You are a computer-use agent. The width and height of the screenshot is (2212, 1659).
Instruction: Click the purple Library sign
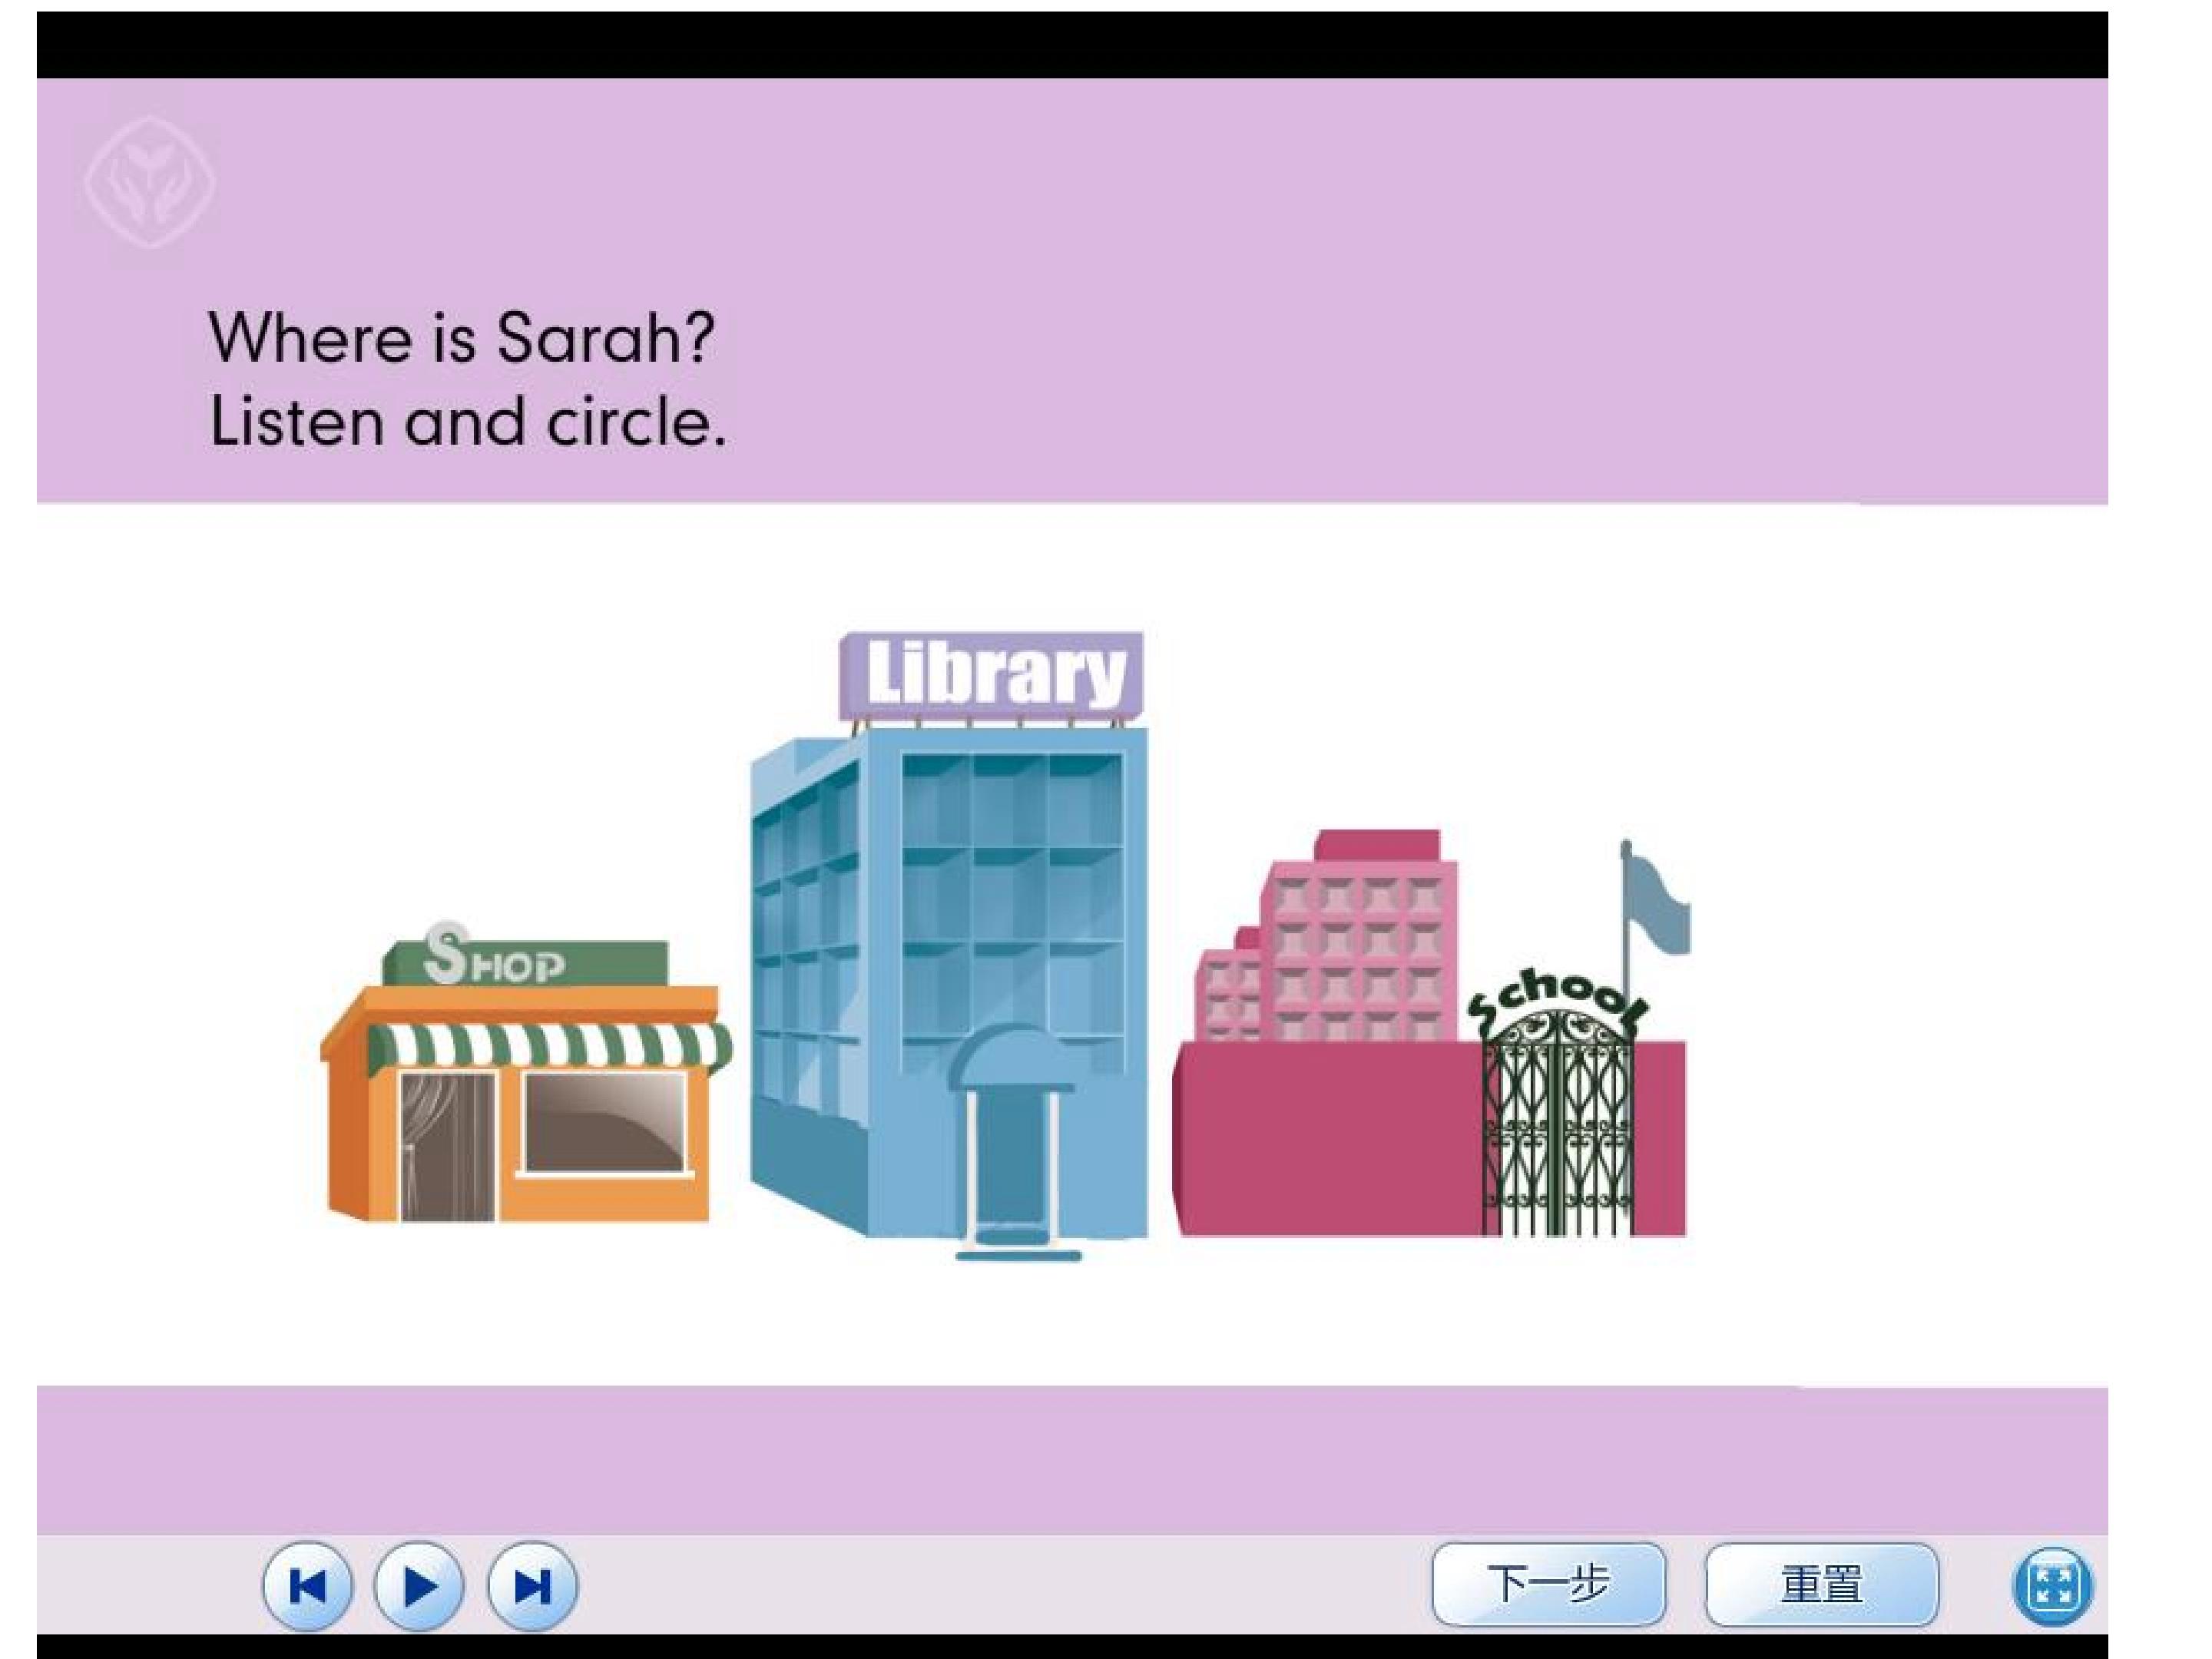[x=992, y=674]
